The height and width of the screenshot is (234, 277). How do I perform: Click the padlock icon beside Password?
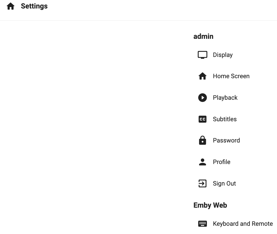(x=203, y=141)
